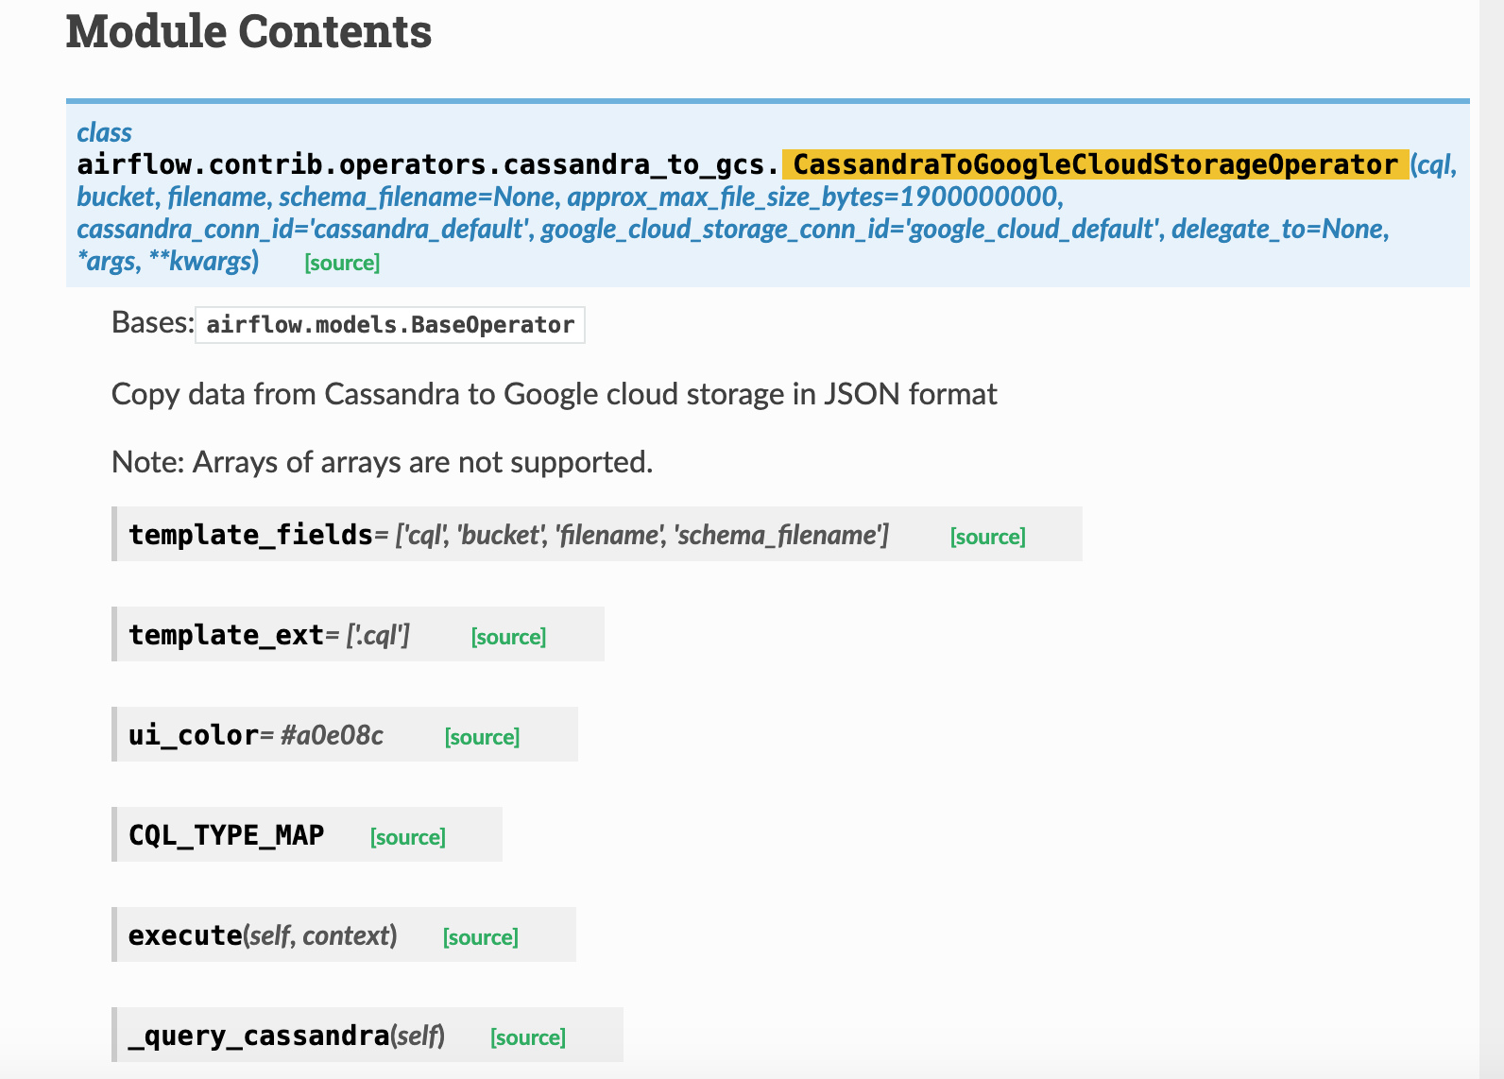Click the Module Contents heading
This screenshot has height=1079, width=1504.
click(248, 31)
